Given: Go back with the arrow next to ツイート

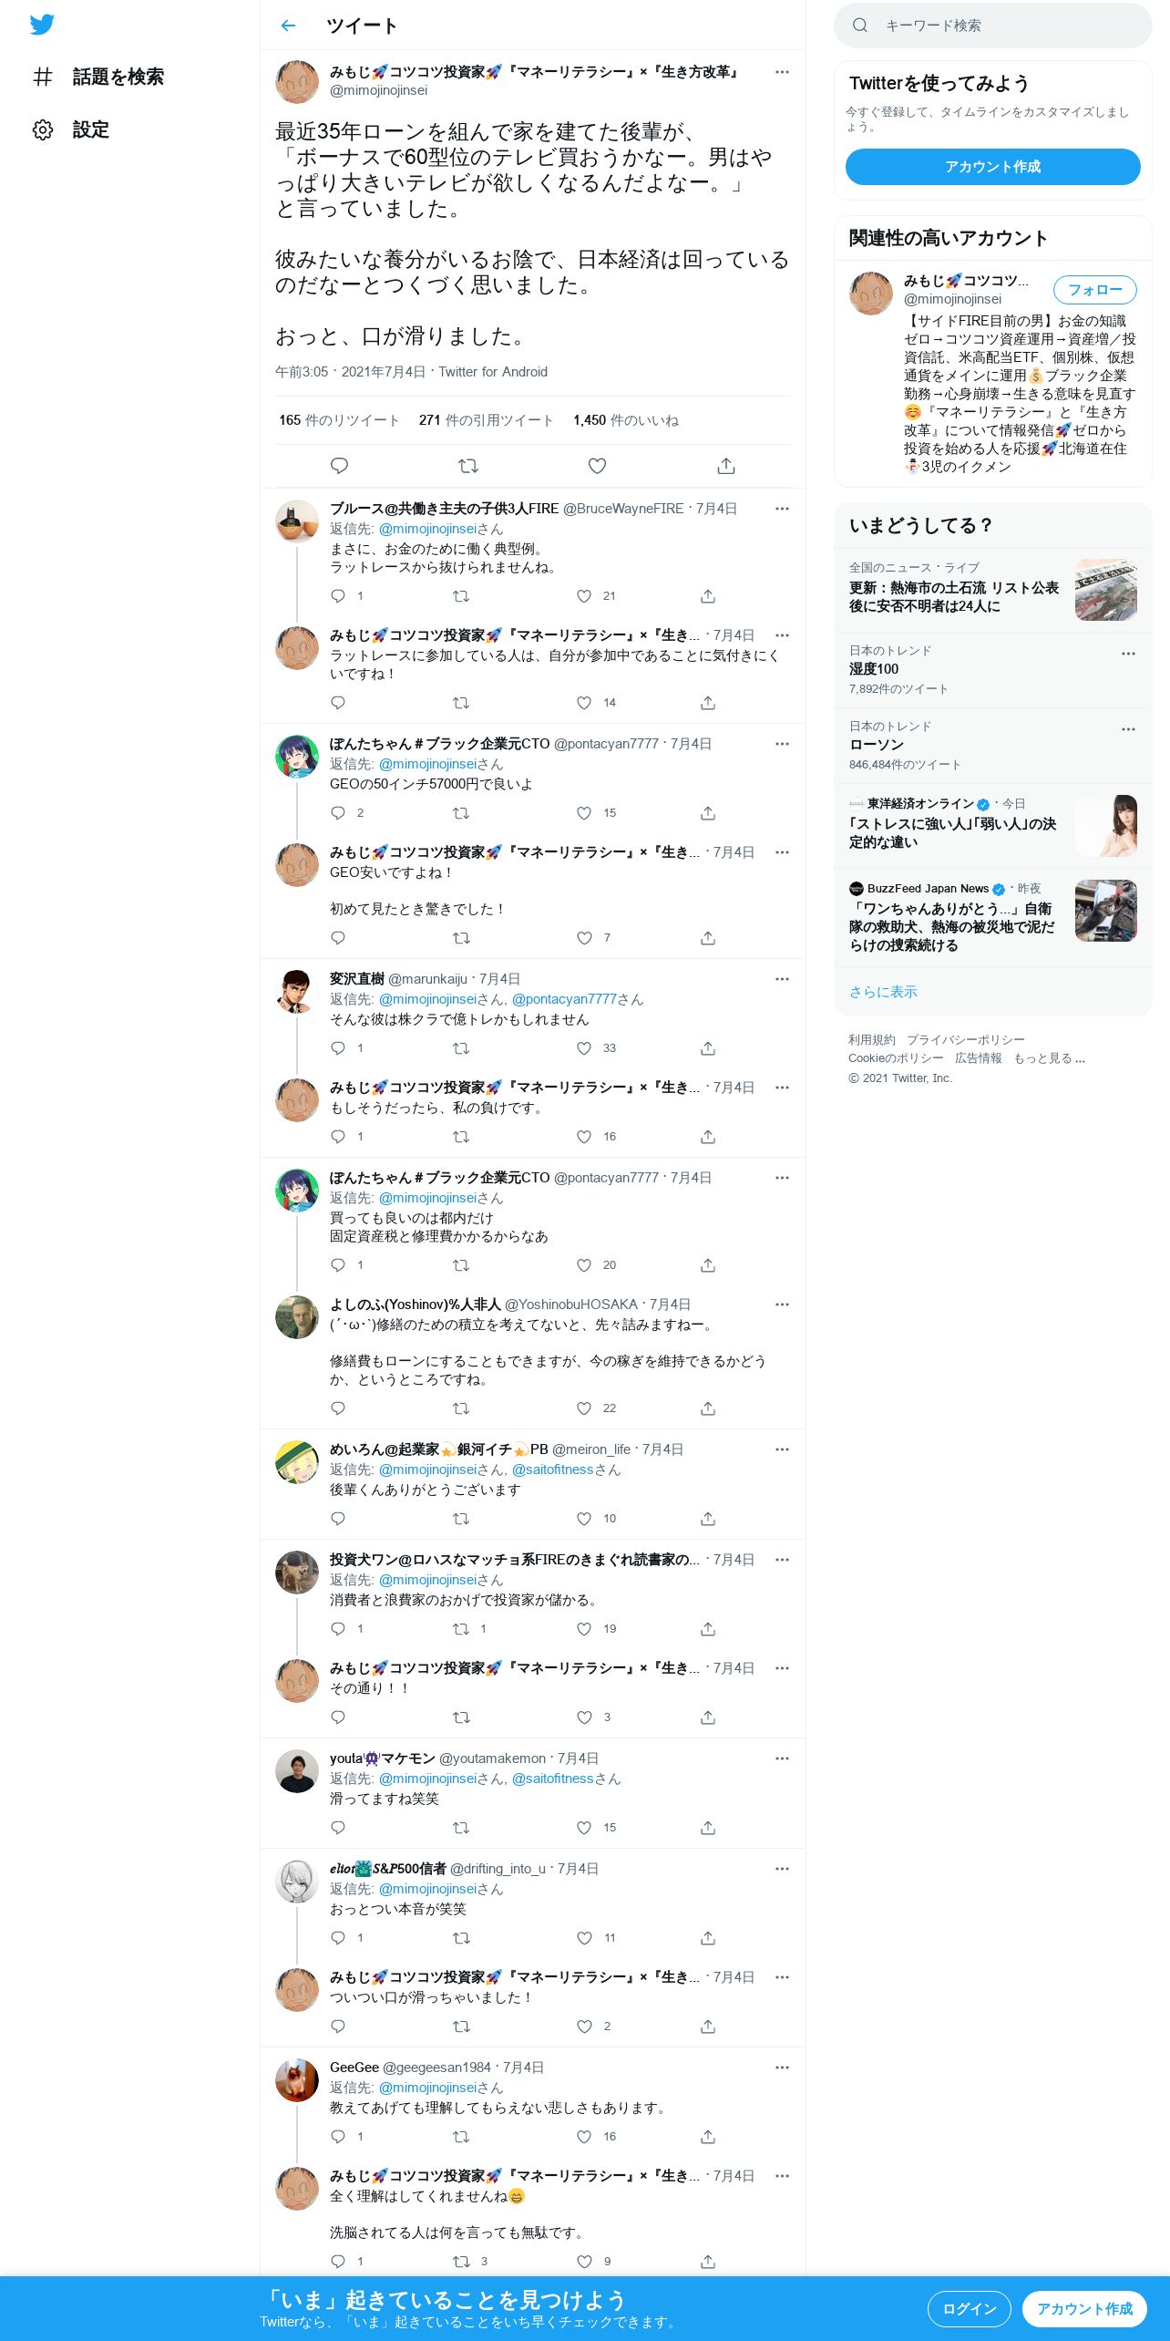Looking at the screenshot, I should [288, 26].
